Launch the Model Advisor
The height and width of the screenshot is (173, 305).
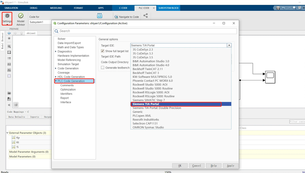(x=21, y=19)
